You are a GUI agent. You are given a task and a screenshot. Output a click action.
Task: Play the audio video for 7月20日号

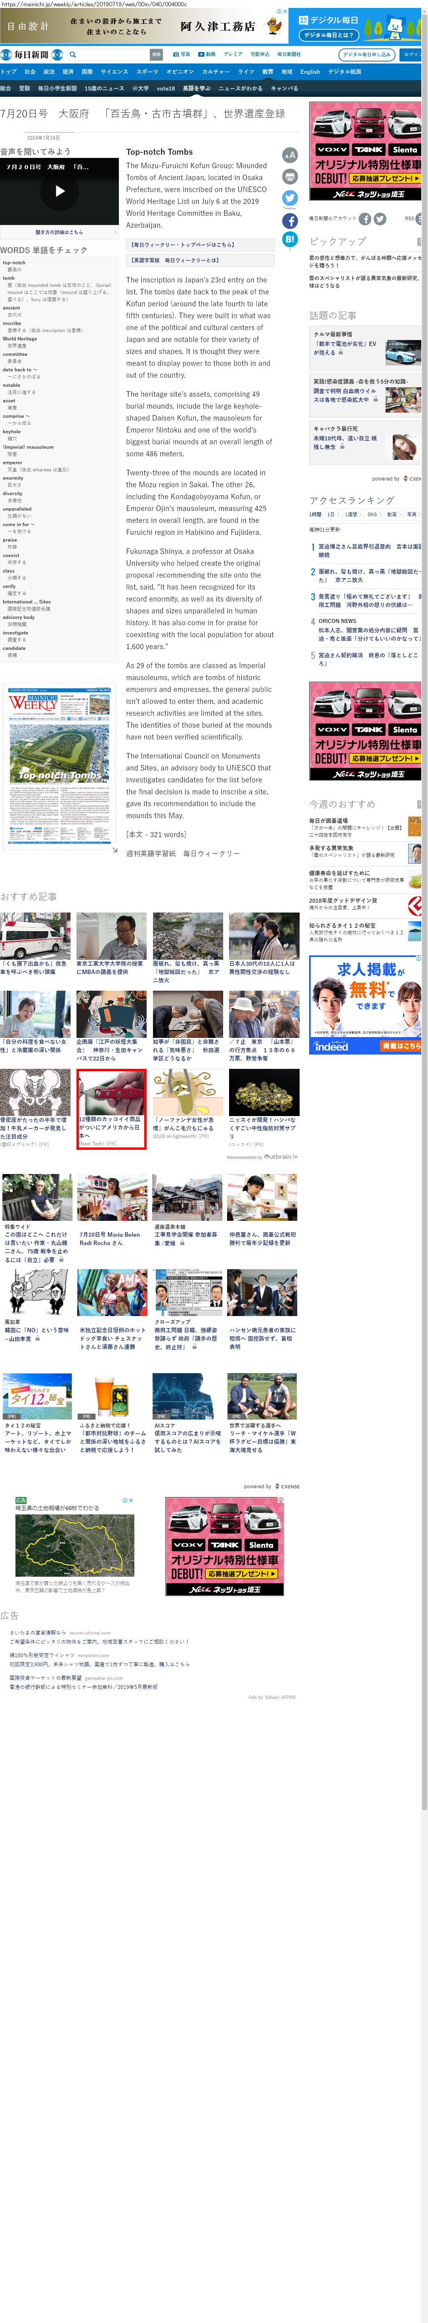[59, 191]
